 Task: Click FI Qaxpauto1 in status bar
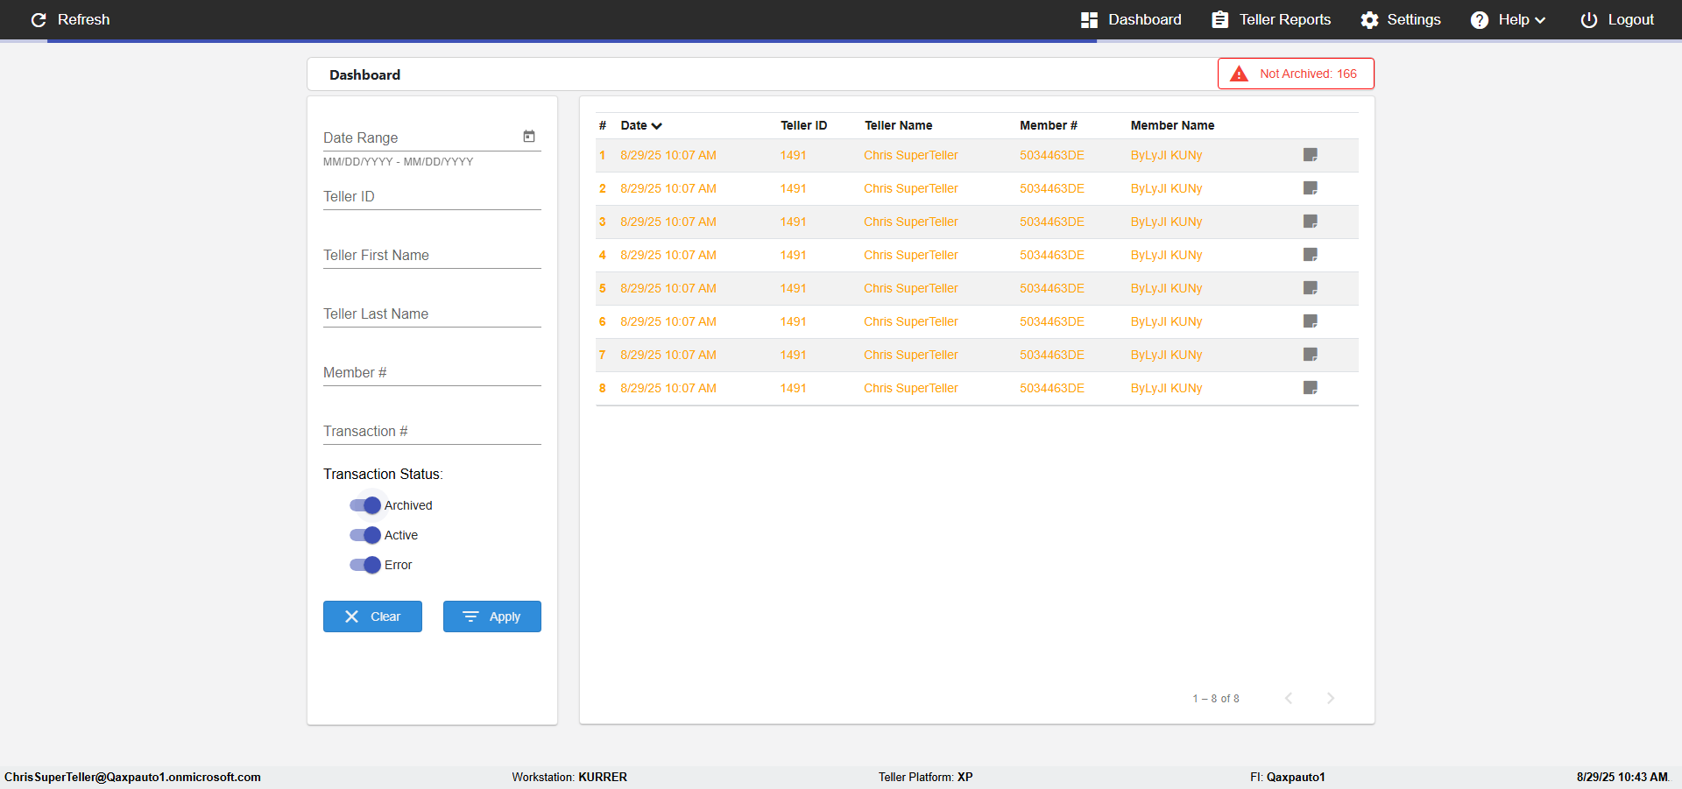1288,777
